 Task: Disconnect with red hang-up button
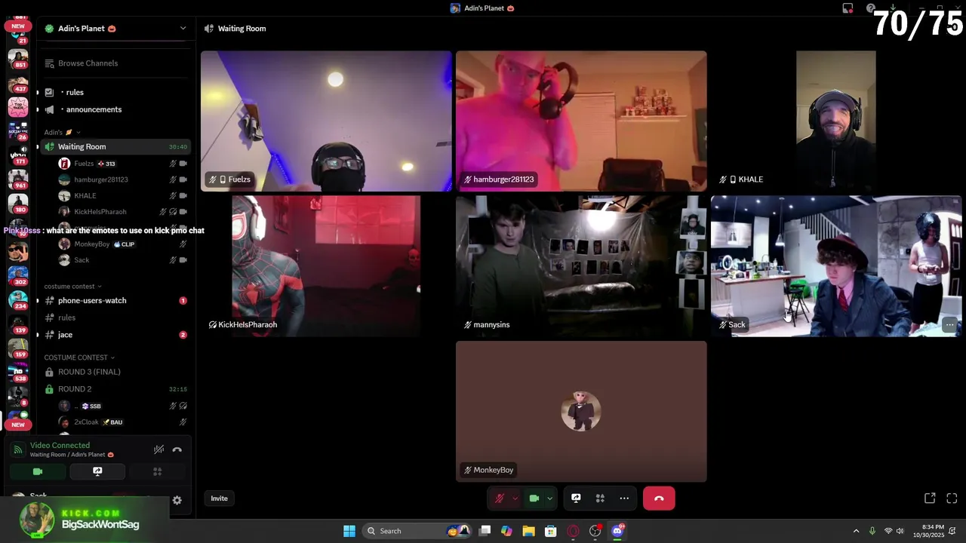click(659, 499)
